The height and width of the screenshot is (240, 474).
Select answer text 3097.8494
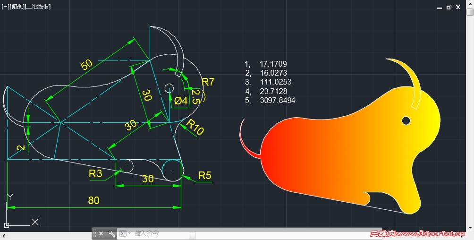coord(278,100)
